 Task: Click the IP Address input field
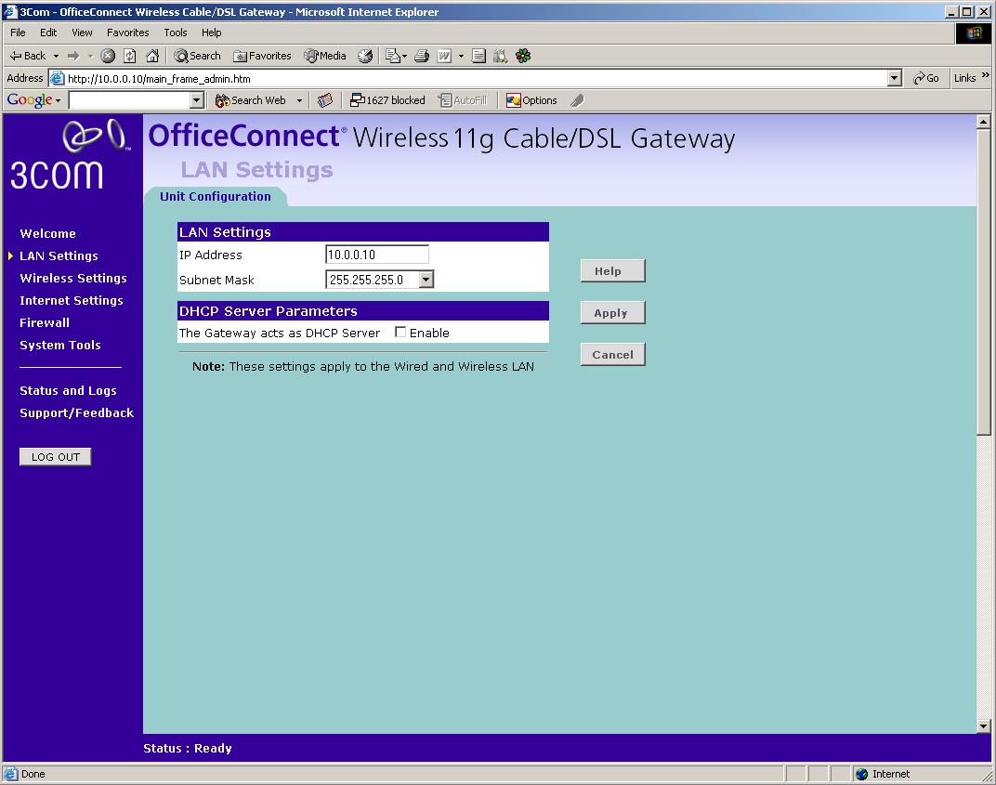pyautogui.click(x=376, y=254)
